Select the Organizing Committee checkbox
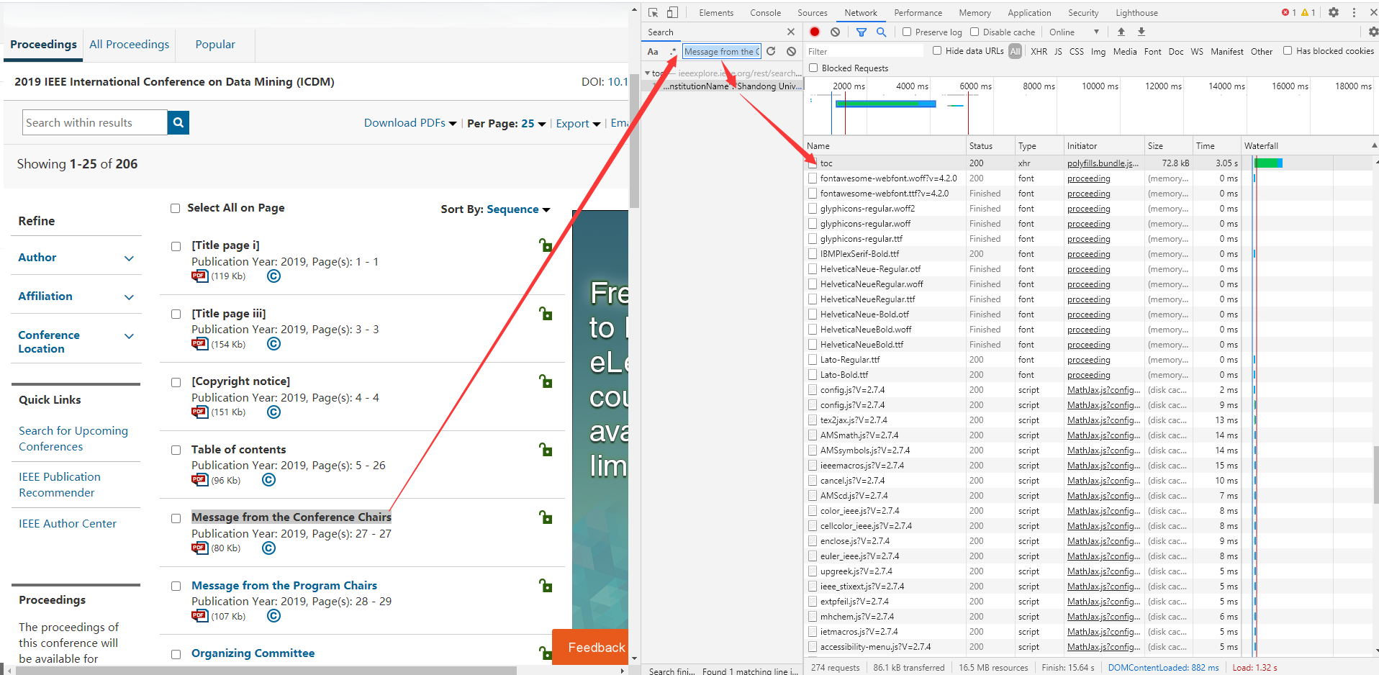 (x=176, y=654)
